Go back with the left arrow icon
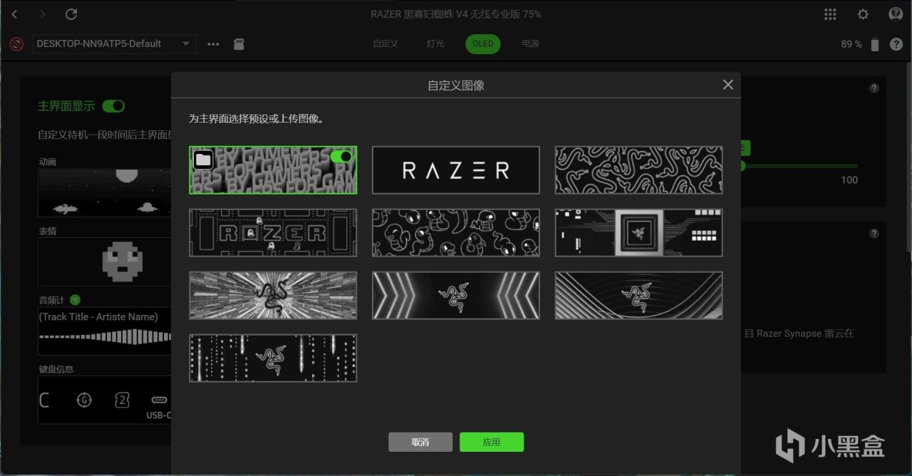 coord(15,14)
